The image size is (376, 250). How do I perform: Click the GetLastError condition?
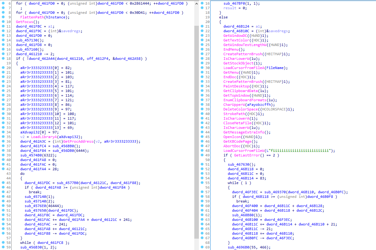[x=247, y=155]
